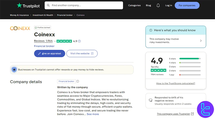Viewport: 215px width, 119px height.
Task: Click Usually responds within 2 weeks text
Action: pos(173,104)
